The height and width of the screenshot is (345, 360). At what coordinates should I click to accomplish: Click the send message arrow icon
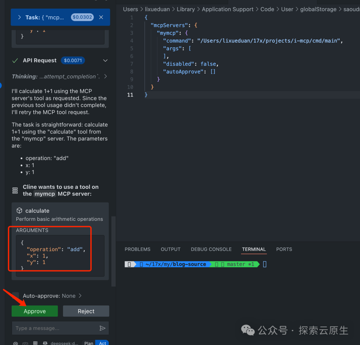(x=103, y=328)
